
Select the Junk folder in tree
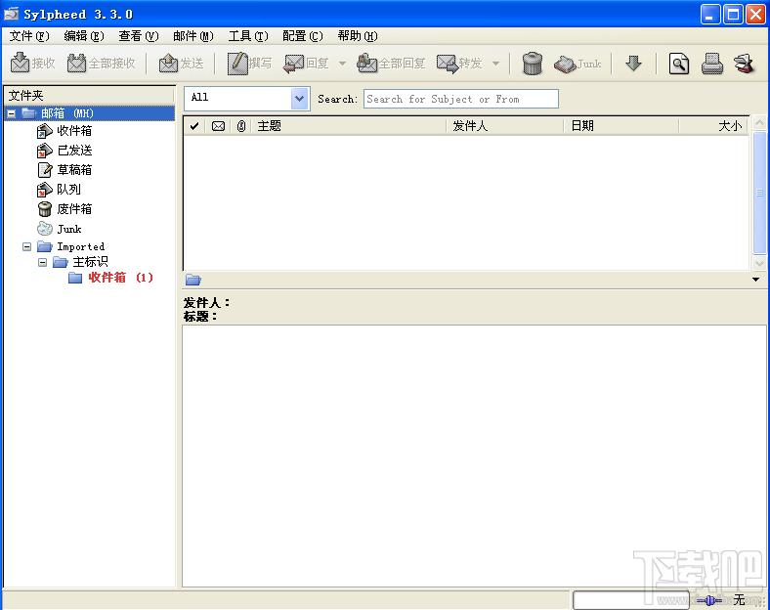(x=68, y=229)
